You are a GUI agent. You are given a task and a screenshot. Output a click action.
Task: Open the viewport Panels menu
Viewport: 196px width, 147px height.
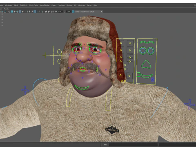[x=6, y=9]
